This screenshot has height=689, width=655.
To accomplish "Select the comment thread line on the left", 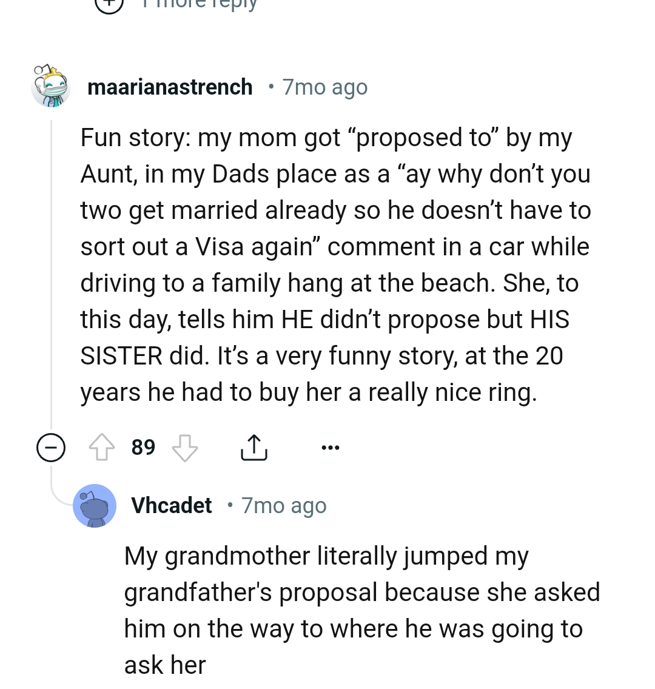I will pyautogui.click(x=51, y=273).
